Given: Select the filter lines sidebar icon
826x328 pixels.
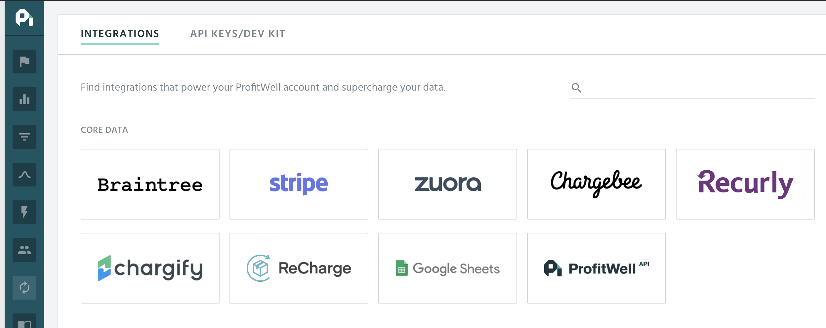Looking at the screenshot, I should [24, 137].
